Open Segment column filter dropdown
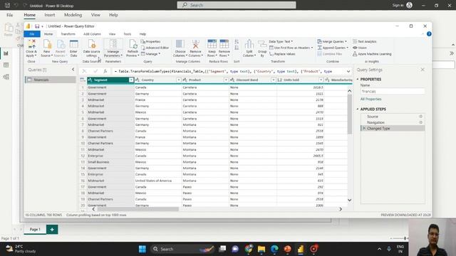The height and width of the screenshot is (256, 456). pyautogui.click(x=131, y=80)
